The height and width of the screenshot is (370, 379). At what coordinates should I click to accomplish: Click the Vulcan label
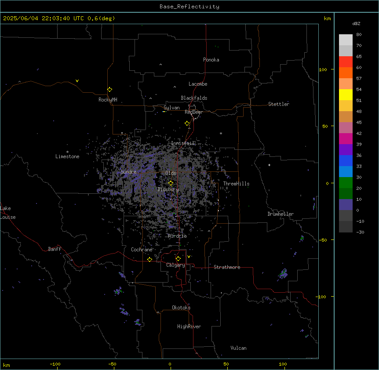238,348
